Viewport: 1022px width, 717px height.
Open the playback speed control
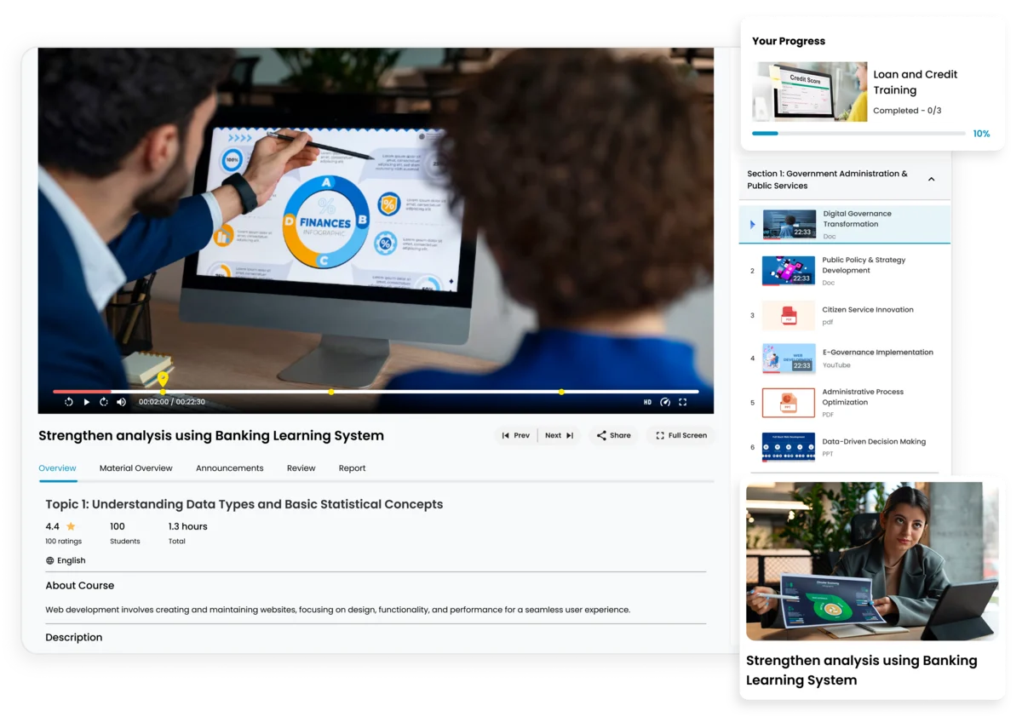(666, 401)
